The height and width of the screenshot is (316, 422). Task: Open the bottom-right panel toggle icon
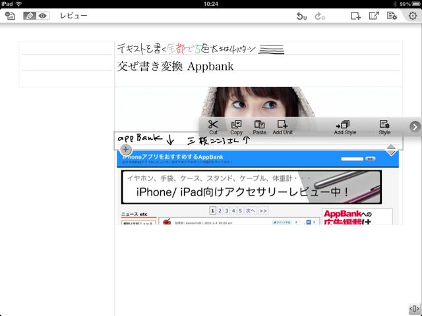tap(415, 308)
